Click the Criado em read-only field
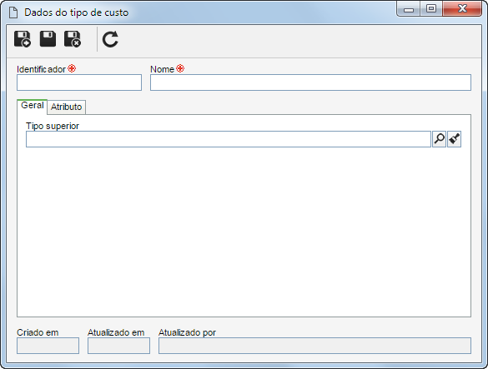This screenshot has height=369, width=488. click(x=48, y=346)
